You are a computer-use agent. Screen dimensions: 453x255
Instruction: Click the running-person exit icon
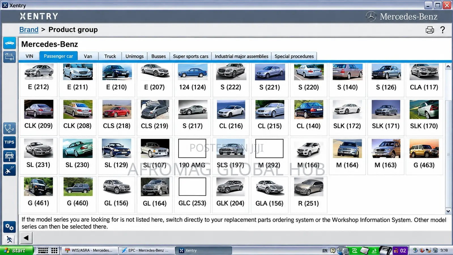[x=9, y=239]
